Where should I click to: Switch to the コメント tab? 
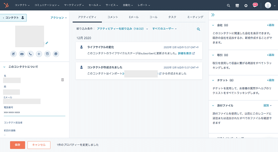coord(112,17)
